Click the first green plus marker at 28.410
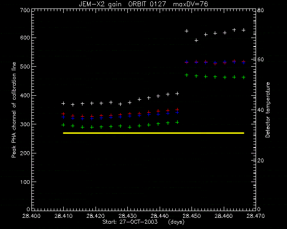287x229 pixels. click(x=63, y=125)
